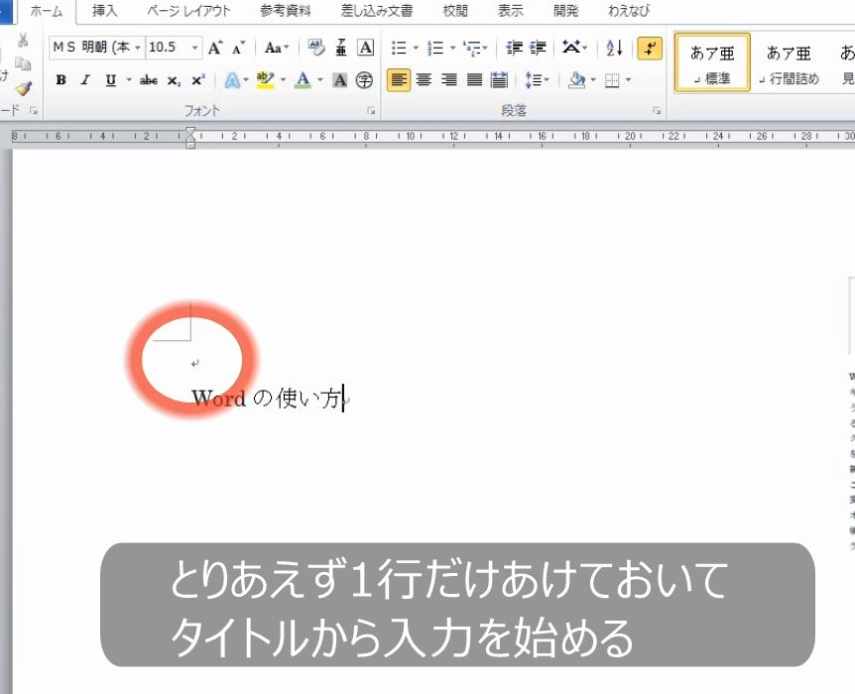Click the Clear Formatting icon

pos(315,48)
